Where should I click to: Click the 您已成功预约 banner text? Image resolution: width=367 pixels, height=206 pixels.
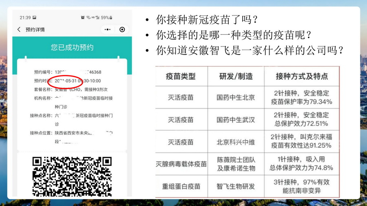72,47
